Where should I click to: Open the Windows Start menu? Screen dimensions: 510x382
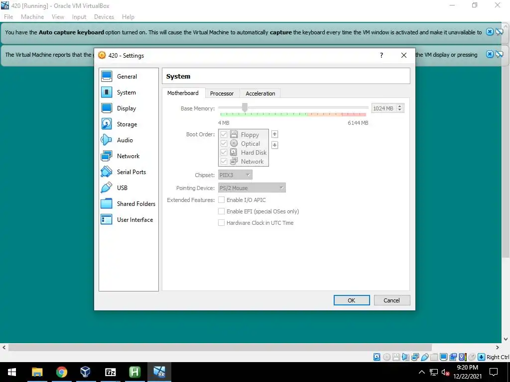click(12, 372)
